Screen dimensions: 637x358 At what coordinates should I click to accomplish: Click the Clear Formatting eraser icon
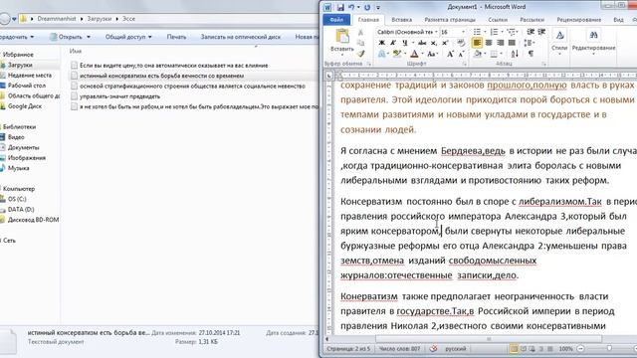(461, 43)
